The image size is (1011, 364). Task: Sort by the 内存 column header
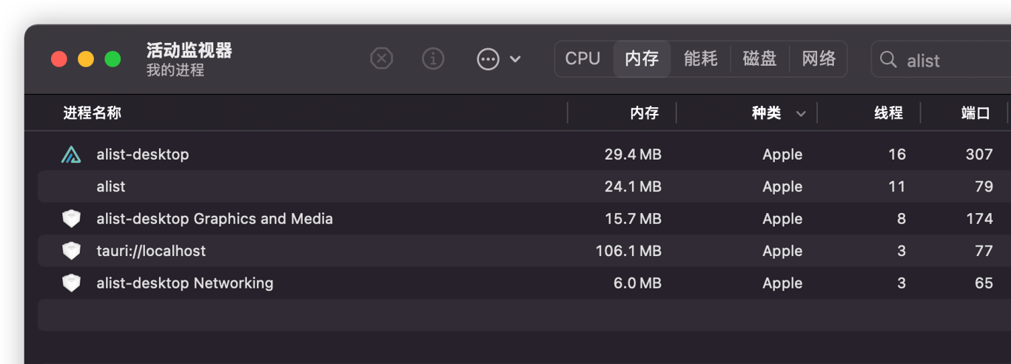click(644, 113)
